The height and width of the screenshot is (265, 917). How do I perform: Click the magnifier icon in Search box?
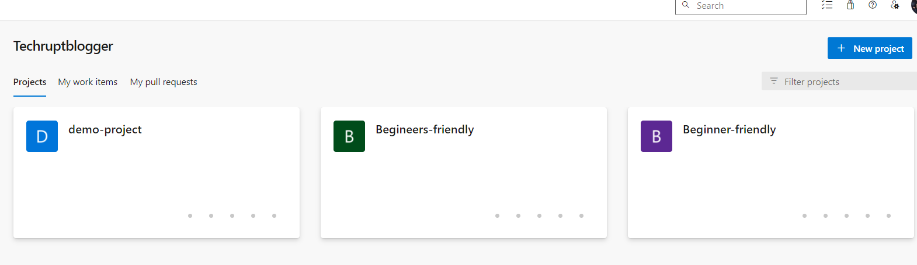point(686,5)
